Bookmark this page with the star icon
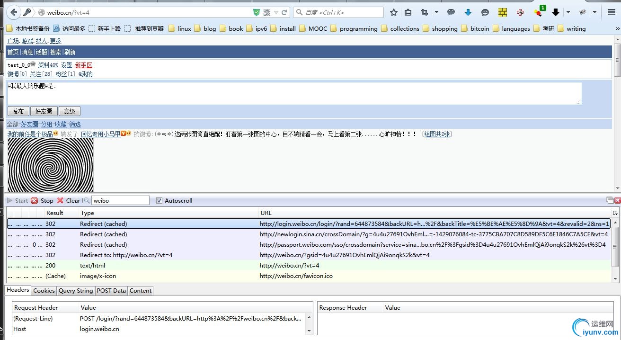 pos(393,12)
